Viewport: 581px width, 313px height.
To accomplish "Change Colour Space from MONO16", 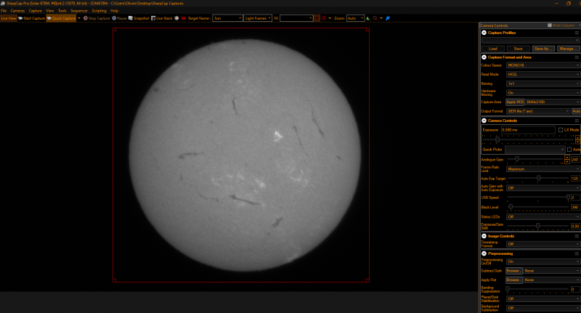I will click(x=543, y=65).
